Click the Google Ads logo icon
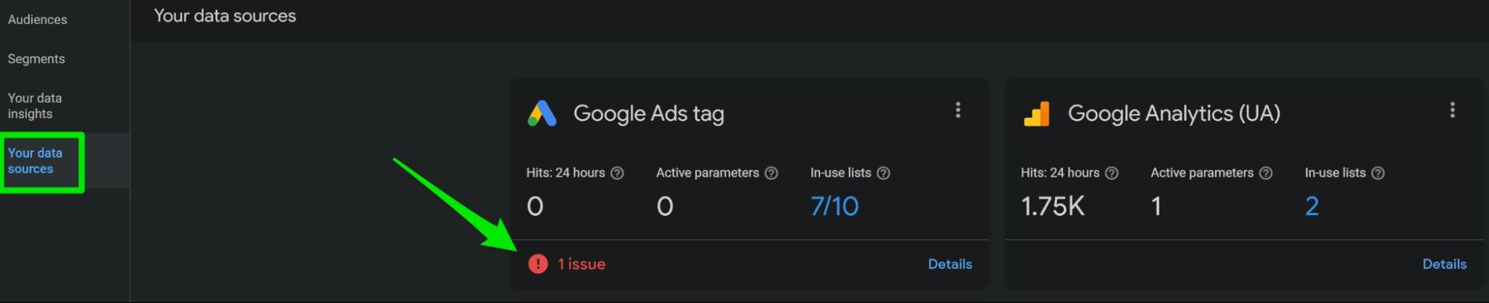 click(x=542, y=113)
